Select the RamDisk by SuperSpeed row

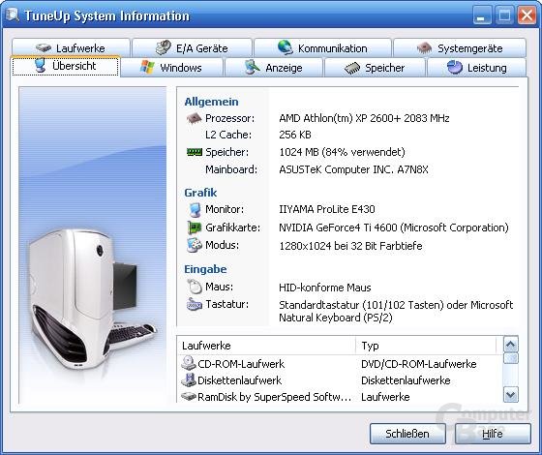(x=340, y=396)
